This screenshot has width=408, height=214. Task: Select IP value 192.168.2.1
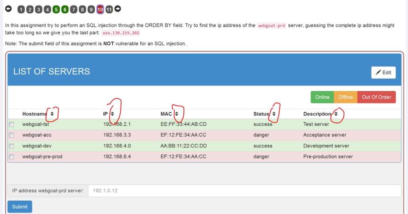(x=117, y=124)
